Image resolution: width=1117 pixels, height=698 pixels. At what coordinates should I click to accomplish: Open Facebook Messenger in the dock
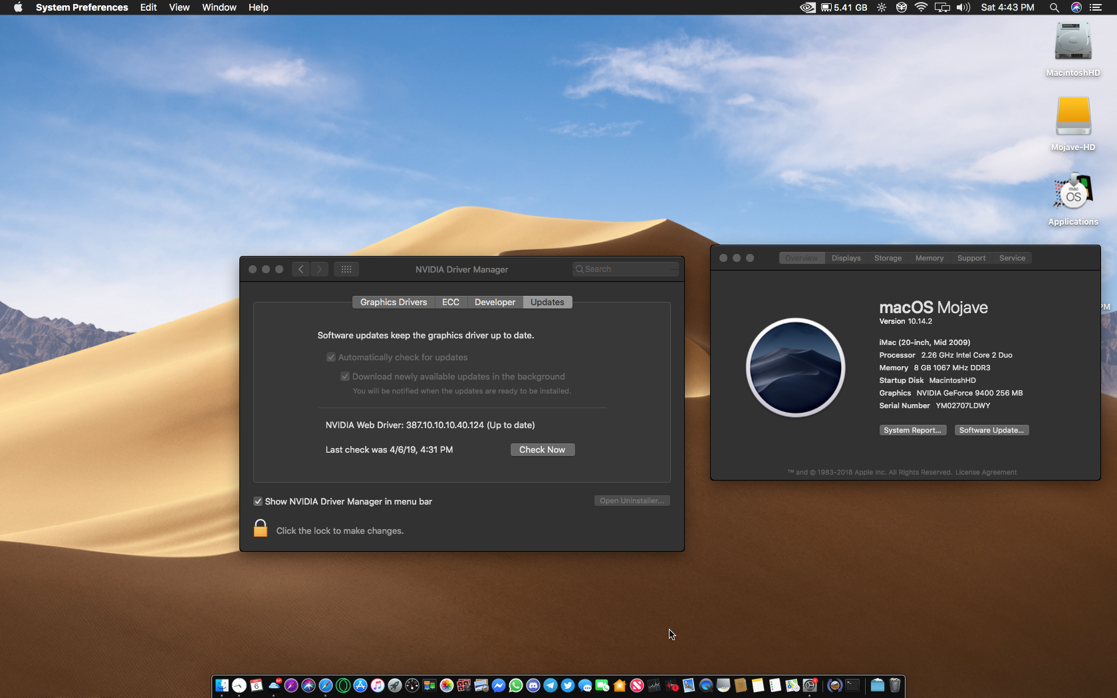(499, 685)
